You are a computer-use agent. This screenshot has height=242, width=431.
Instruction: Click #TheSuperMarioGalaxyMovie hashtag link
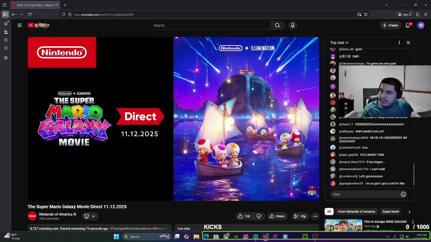click(x=131, y=229)
